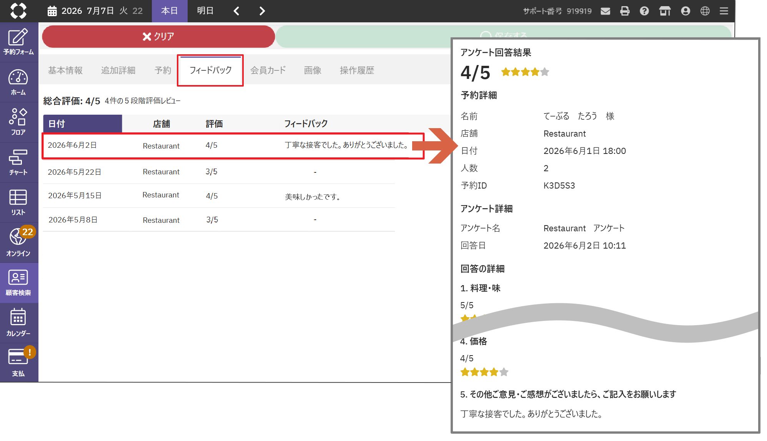This screenshot has width=767, height=441.
Task: Open the 予約フォーム reservation form icon
Action: (x=18, y=42)
